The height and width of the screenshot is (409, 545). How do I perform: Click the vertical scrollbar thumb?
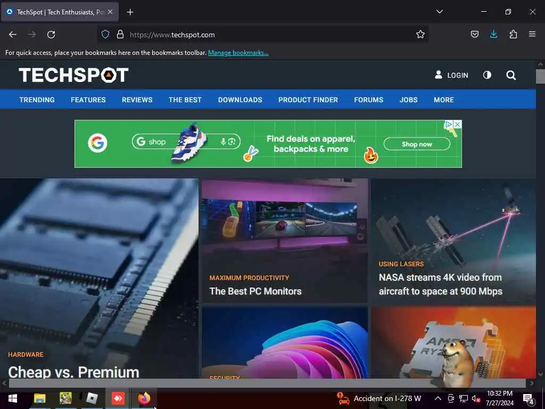pos(540,77)
